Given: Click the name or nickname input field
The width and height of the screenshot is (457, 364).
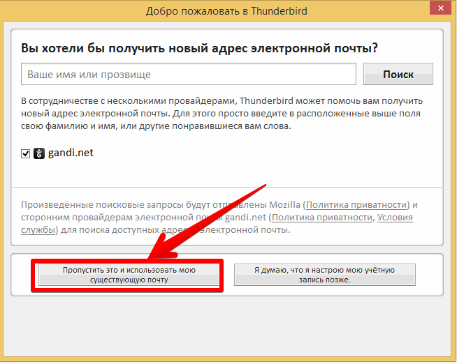Looking at the screenshot, I should tap(189, 74).
